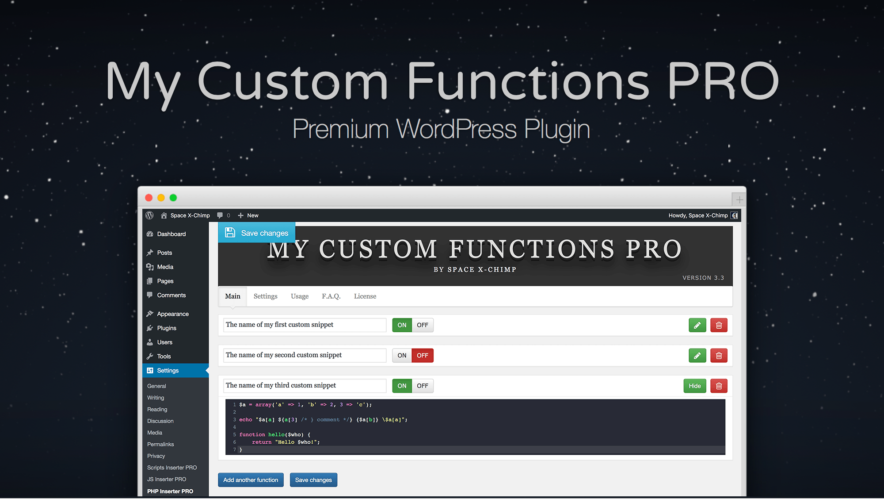Click New in the admin bar

click(253, 215)
